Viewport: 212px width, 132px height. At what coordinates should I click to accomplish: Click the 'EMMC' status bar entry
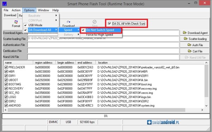[x=53, y=122]
